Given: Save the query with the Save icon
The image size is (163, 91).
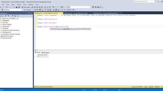Looking at the screenshot, I should [17, 7].
